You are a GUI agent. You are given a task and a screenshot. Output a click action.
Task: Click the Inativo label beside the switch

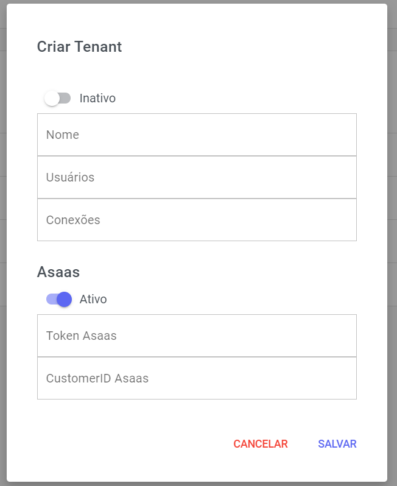click(x=97, y=98)
